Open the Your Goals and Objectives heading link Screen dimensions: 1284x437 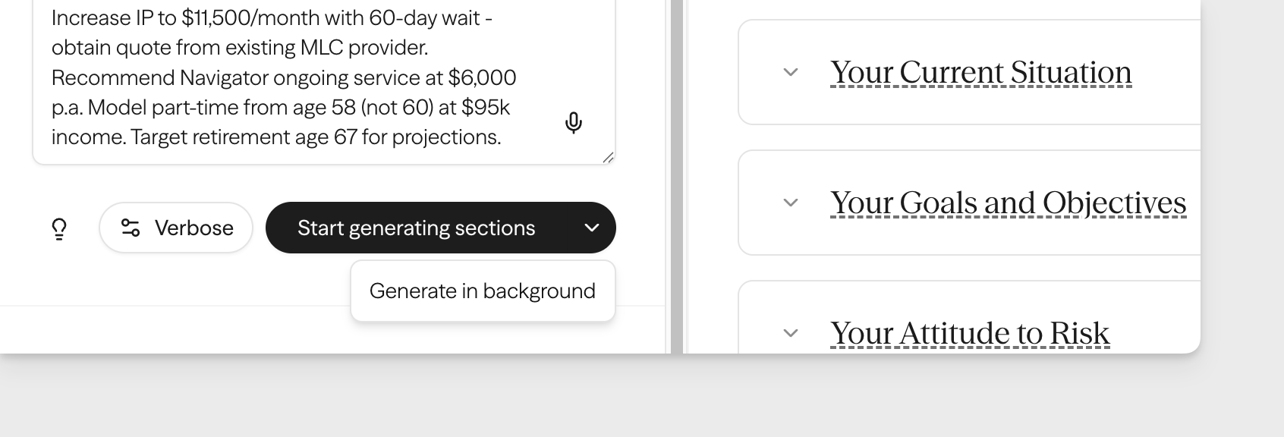click(x=1008, y=203)
